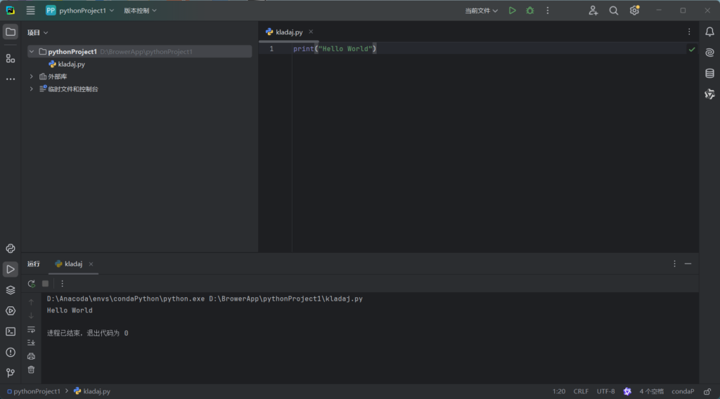Screen dimensions: 720x399
Task: Open Terminal tool window icon
Action: (x=10, y=331)
